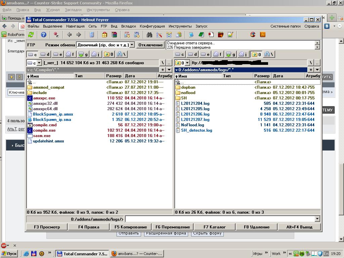Select compile.cmd file in left panel

(45, 125)
